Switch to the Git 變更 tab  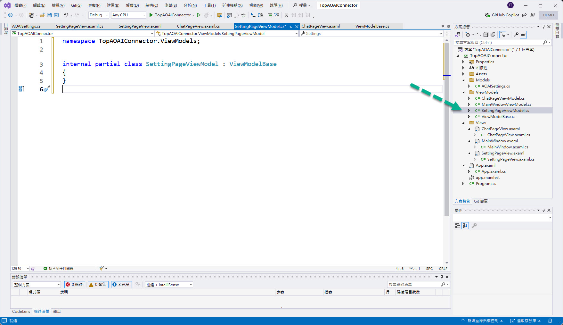pos(481,201)
